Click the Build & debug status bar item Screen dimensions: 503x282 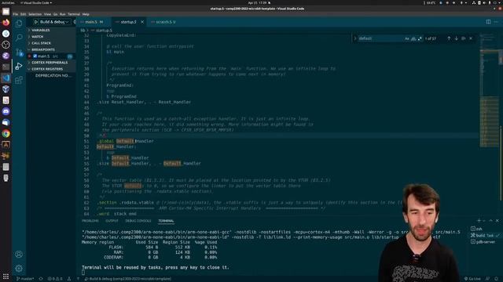pyautogui.click(x=128, y=279)
